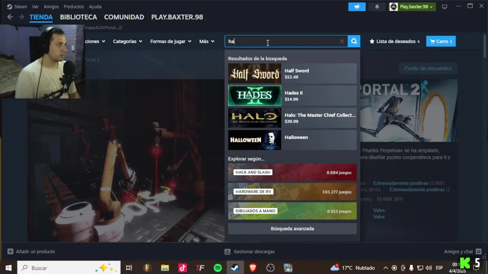The width and height of the screenshot is (488, 274).
Task: Open Task View in the taskbar
Action: 129,268
